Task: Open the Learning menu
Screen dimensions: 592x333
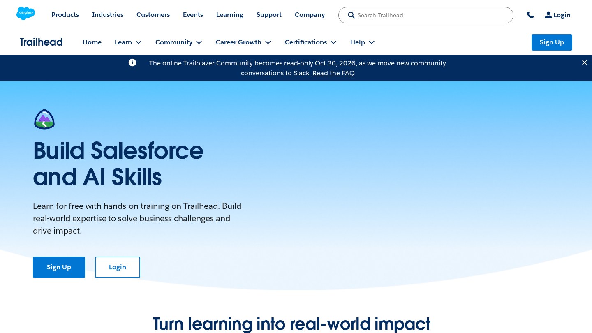Action: click(x=230, y=15)
